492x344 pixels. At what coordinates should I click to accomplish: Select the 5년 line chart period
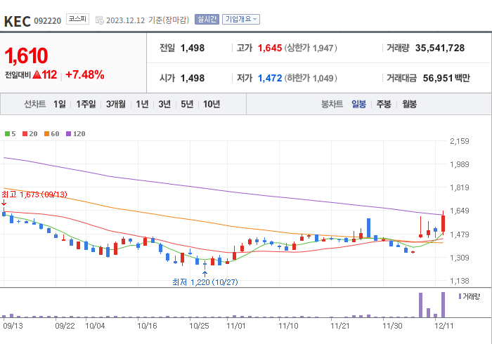(x=187, y=104)
